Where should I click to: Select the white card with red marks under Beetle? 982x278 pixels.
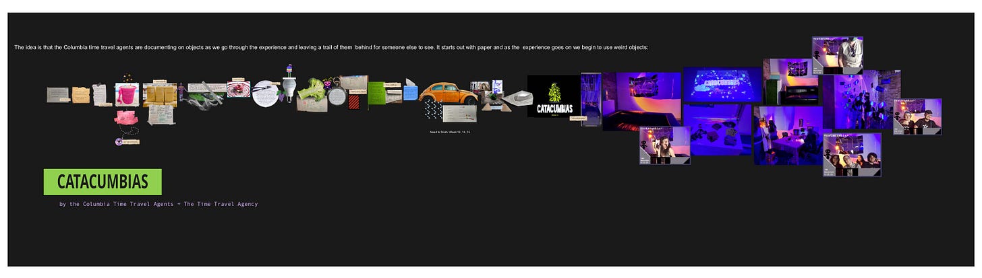point(459,114)
